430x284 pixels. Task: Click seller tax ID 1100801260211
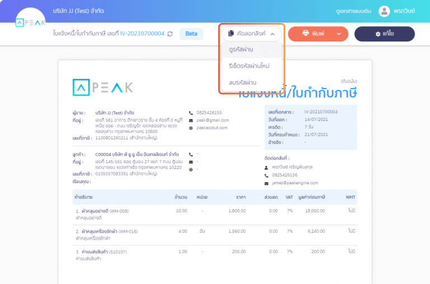(111, 138)
